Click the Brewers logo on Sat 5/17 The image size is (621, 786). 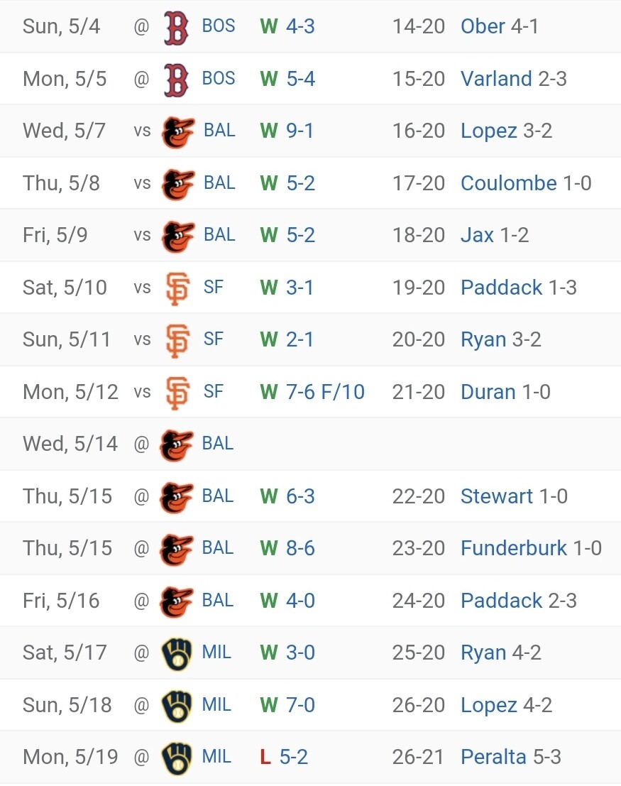176,653
